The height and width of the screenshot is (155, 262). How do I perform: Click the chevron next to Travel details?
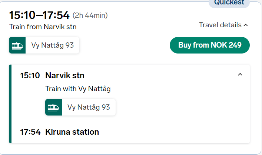pyautogui.click(x=246, y=25)
